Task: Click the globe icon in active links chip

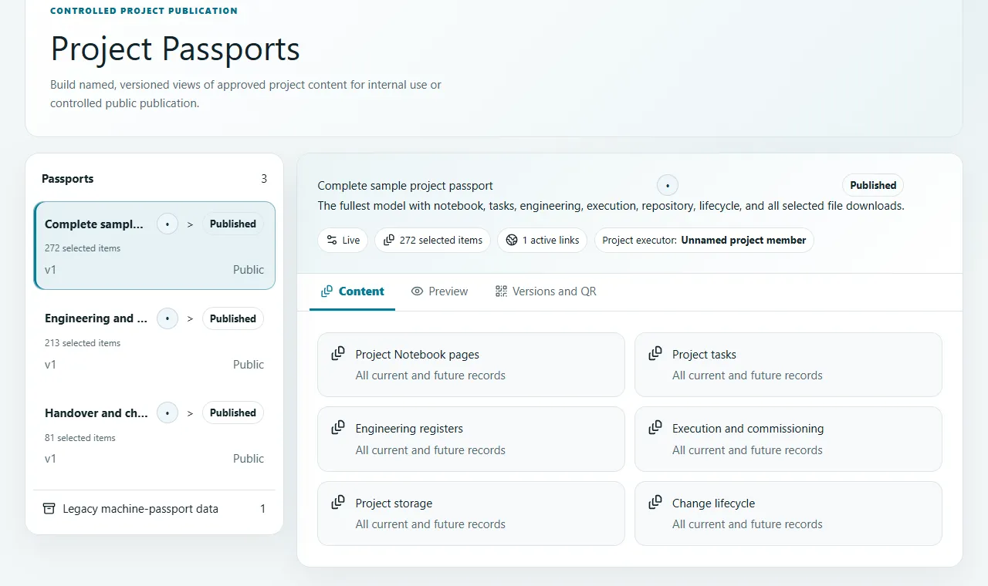Action: click(512, 240)
